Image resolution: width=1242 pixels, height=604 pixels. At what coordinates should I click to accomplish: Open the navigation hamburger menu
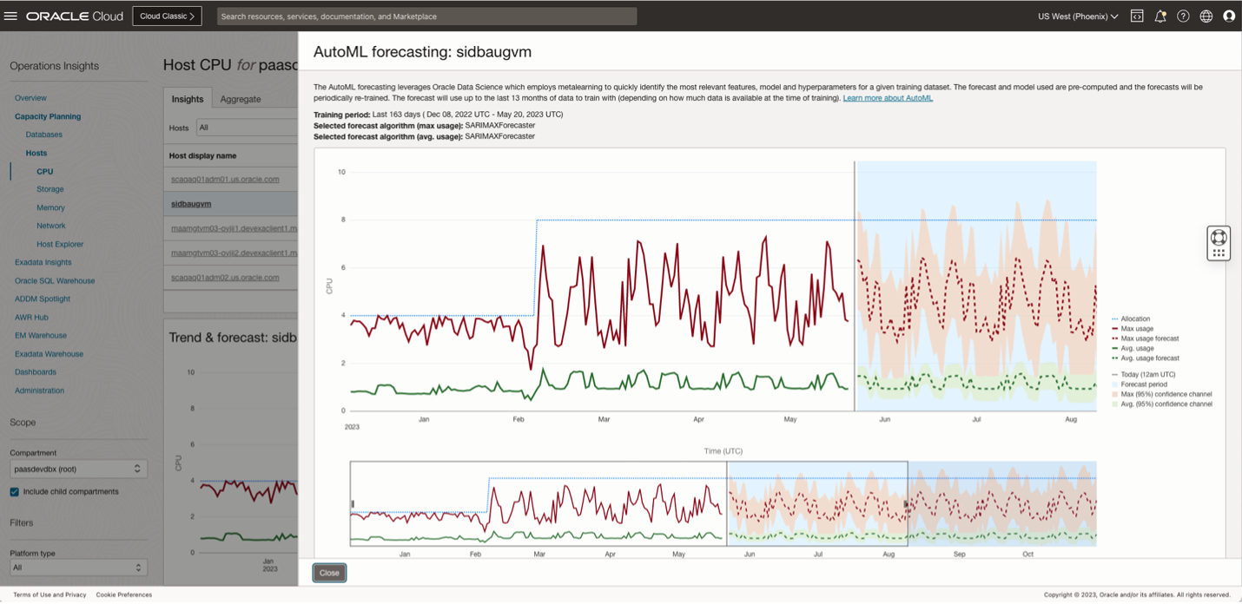click(12, 16)
